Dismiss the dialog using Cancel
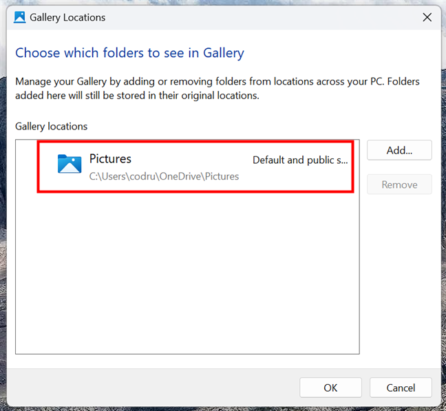Screen dimensions: 446x411 coord(401,388)
